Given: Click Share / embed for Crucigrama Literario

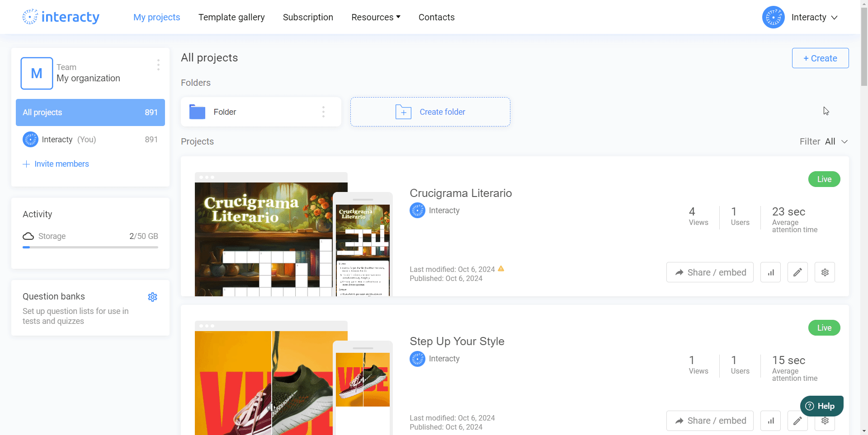Looking at the screenshot, I should coord(710,272).
